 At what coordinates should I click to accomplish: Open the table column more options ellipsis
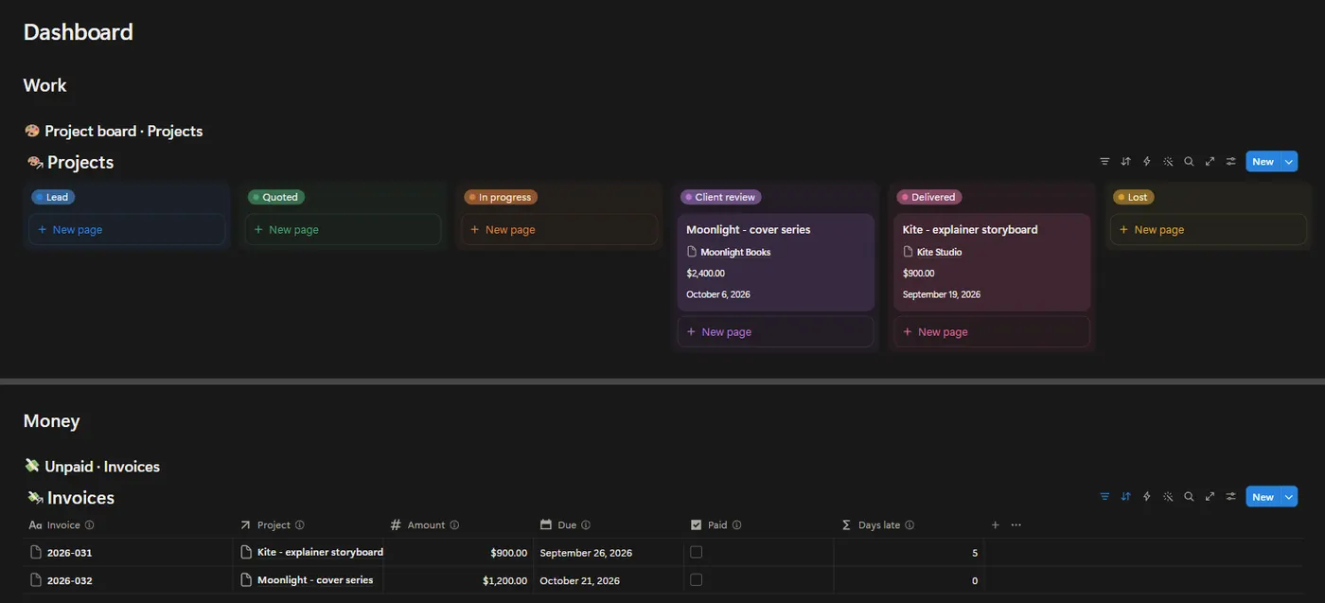[1016, 525]
